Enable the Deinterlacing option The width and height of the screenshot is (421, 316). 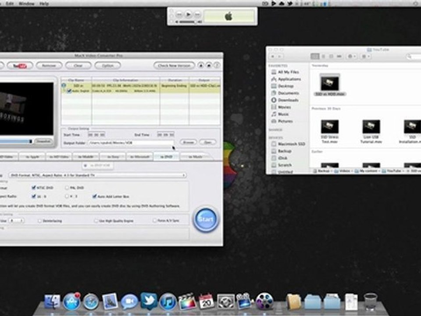[40, 221]
